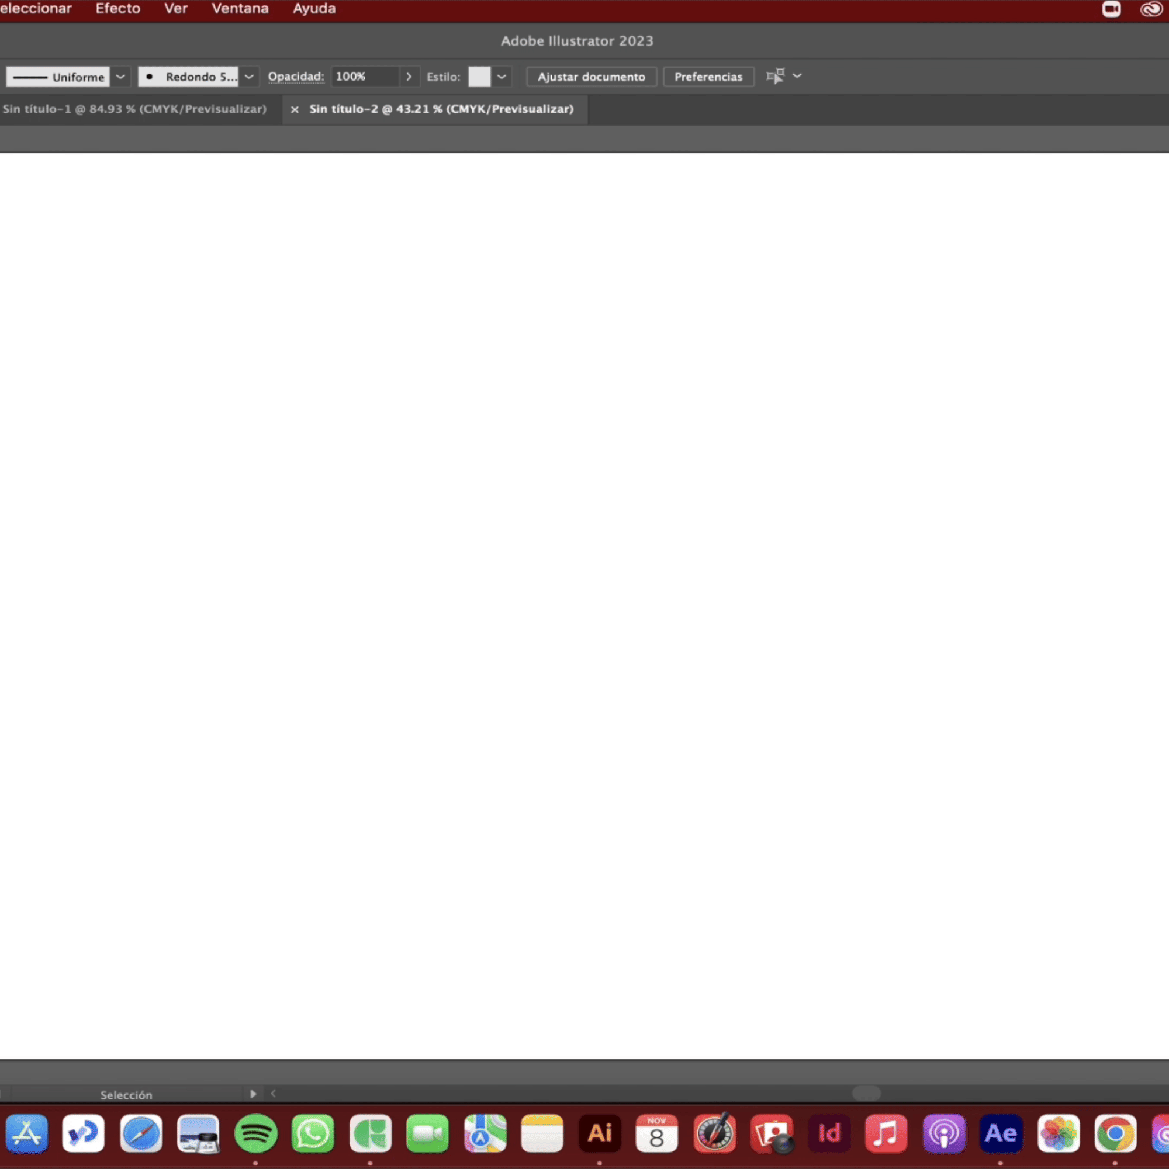Open Google Chrome from the dock
Viewport: 1169px width, 1169px height.
[x=1115, y=1133]
